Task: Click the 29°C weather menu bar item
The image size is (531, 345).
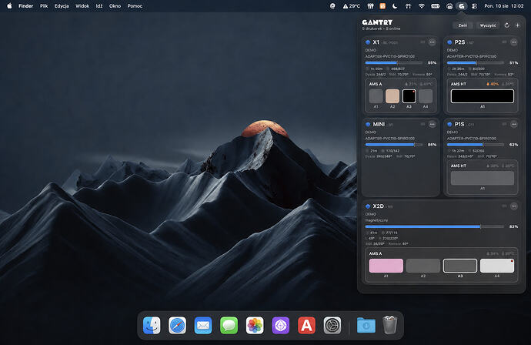Action: pyautogui.click(x=352, y=5)
